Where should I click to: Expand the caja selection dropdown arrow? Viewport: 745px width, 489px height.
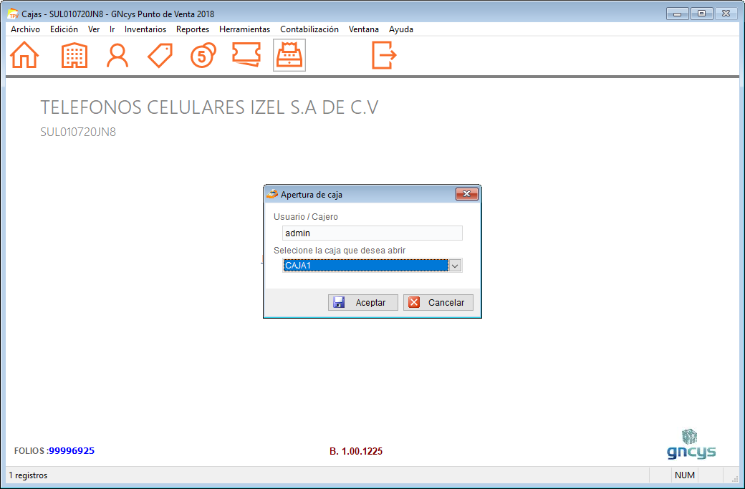pyautogui.click(x=455, y=266)
